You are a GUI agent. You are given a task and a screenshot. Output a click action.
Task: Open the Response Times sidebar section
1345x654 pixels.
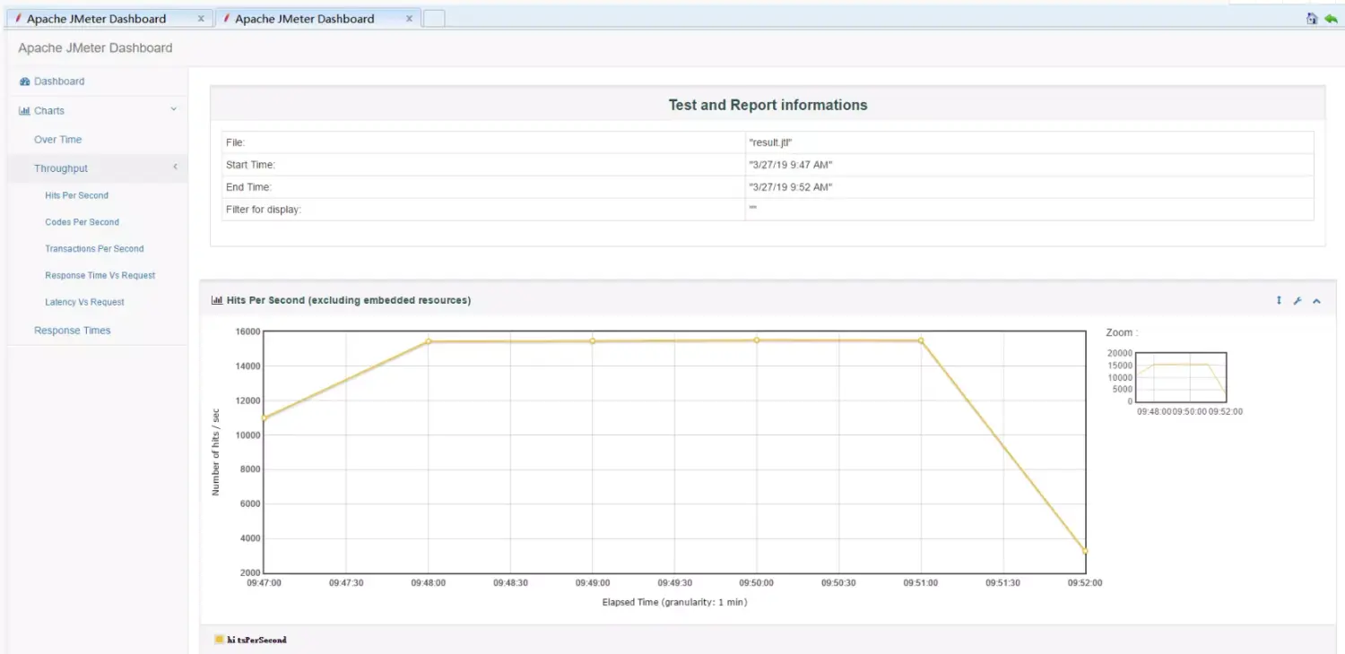point(73,331)
